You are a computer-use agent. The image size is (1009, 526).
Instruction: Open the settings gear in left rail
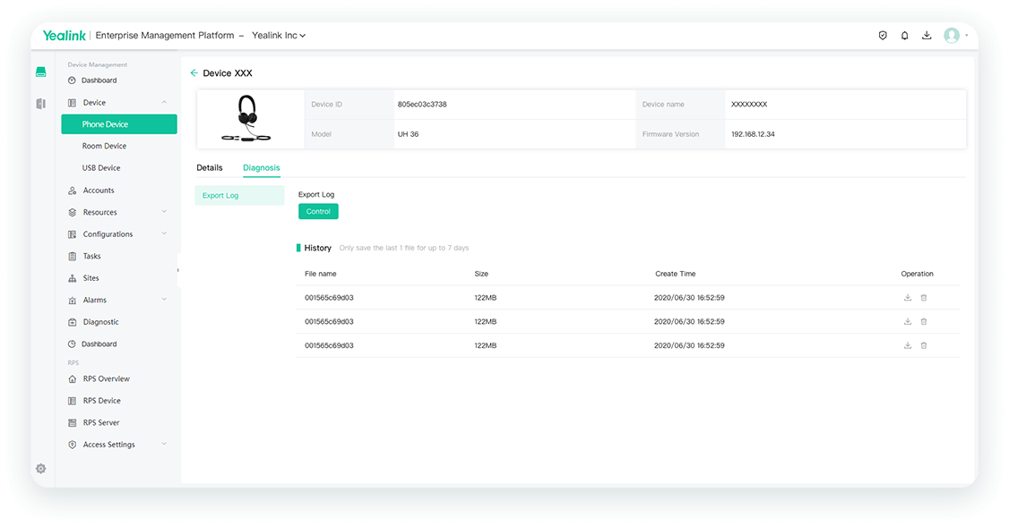(40, 469)
